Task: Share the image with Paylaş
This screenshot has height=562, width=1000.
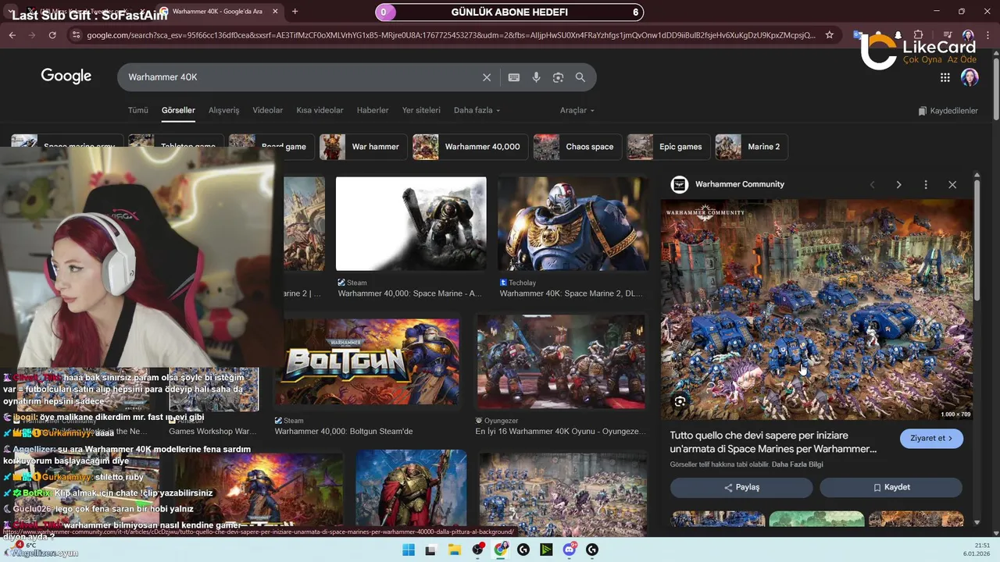Action: (x=741, y=487)
